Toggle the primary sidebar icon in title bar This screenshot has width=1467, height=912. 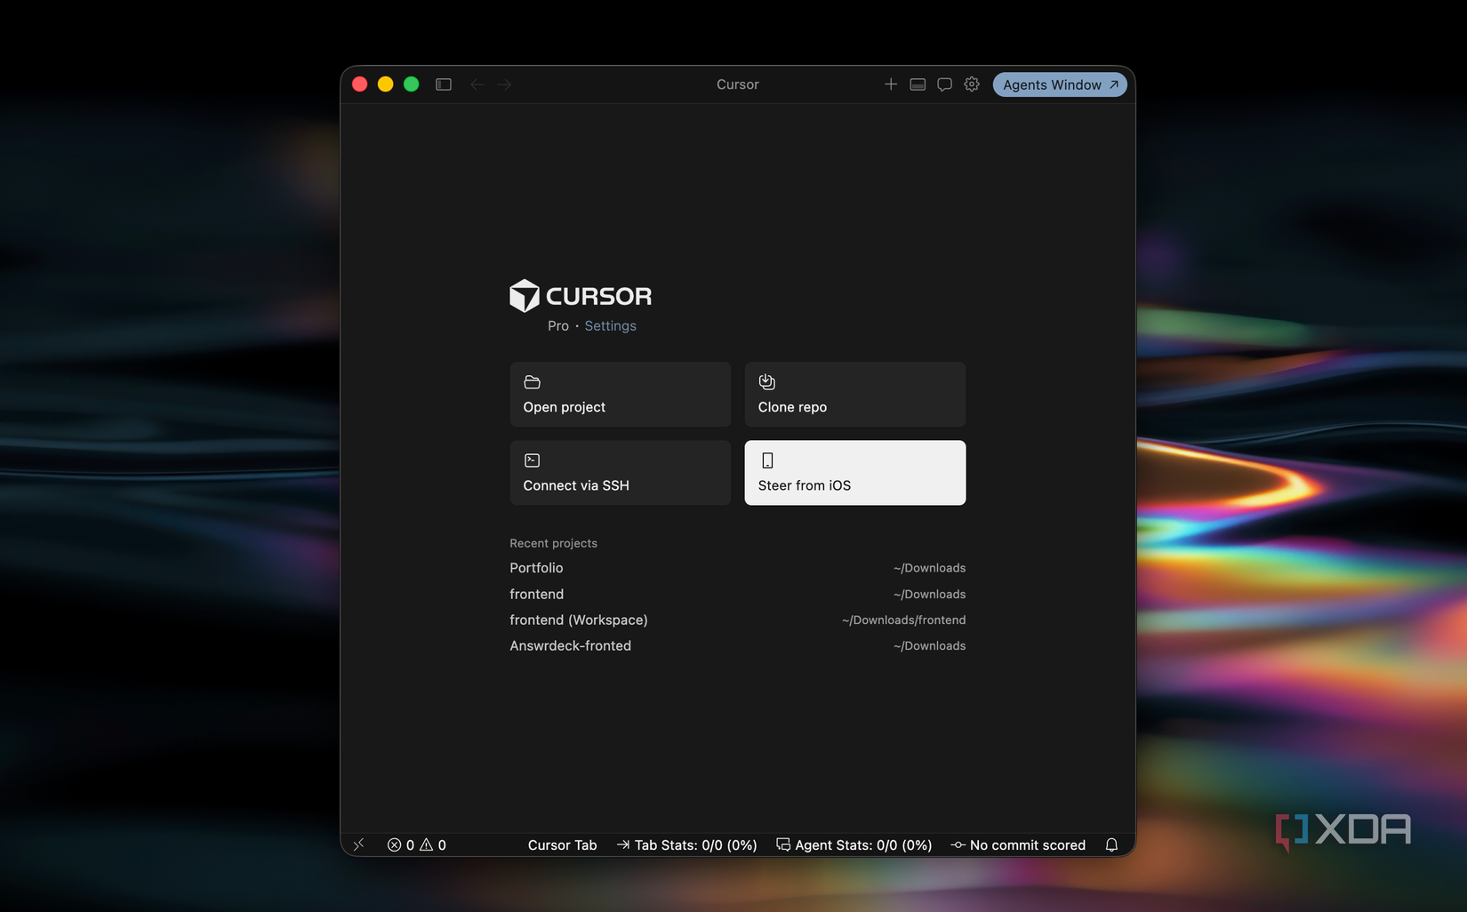tap(444, 84)
